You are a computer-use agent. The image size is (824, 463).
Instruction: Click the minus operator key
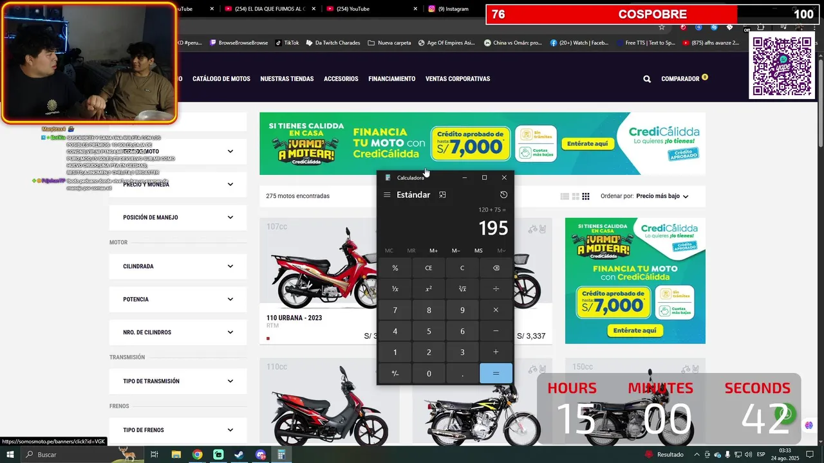tap(496, 331)
